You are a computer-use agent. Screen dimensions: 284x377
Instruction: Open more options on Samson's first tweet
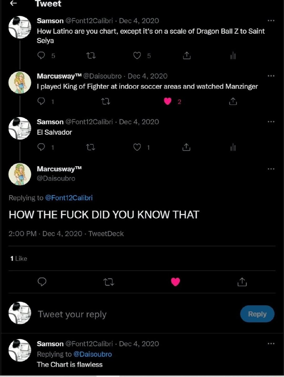tap(271, 20)
